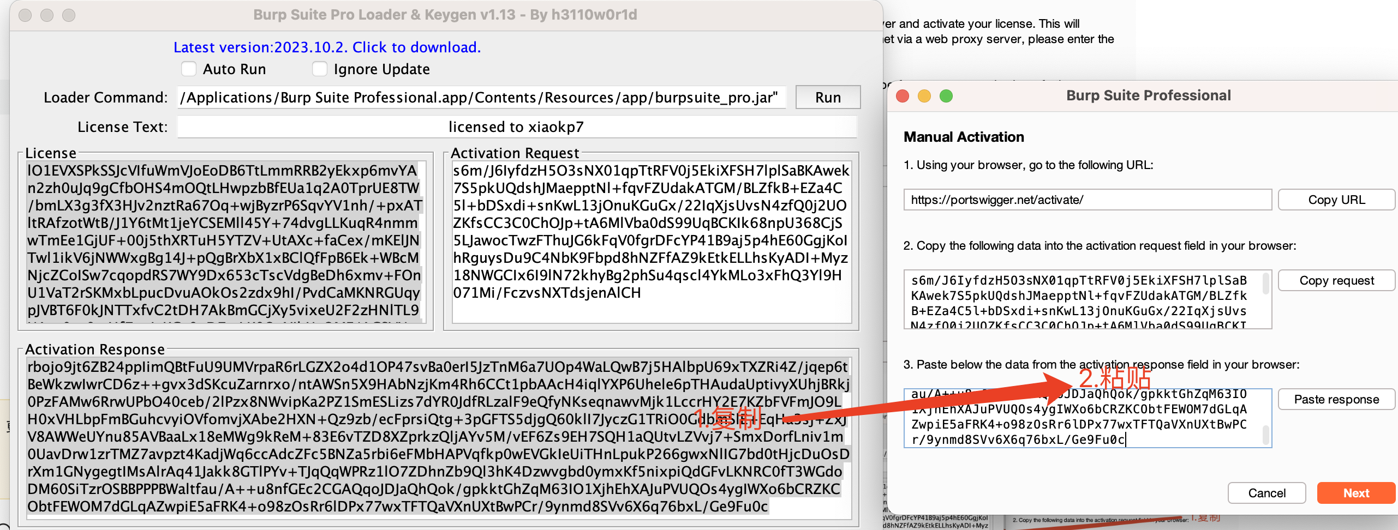Click the orange Next button

1356,493
